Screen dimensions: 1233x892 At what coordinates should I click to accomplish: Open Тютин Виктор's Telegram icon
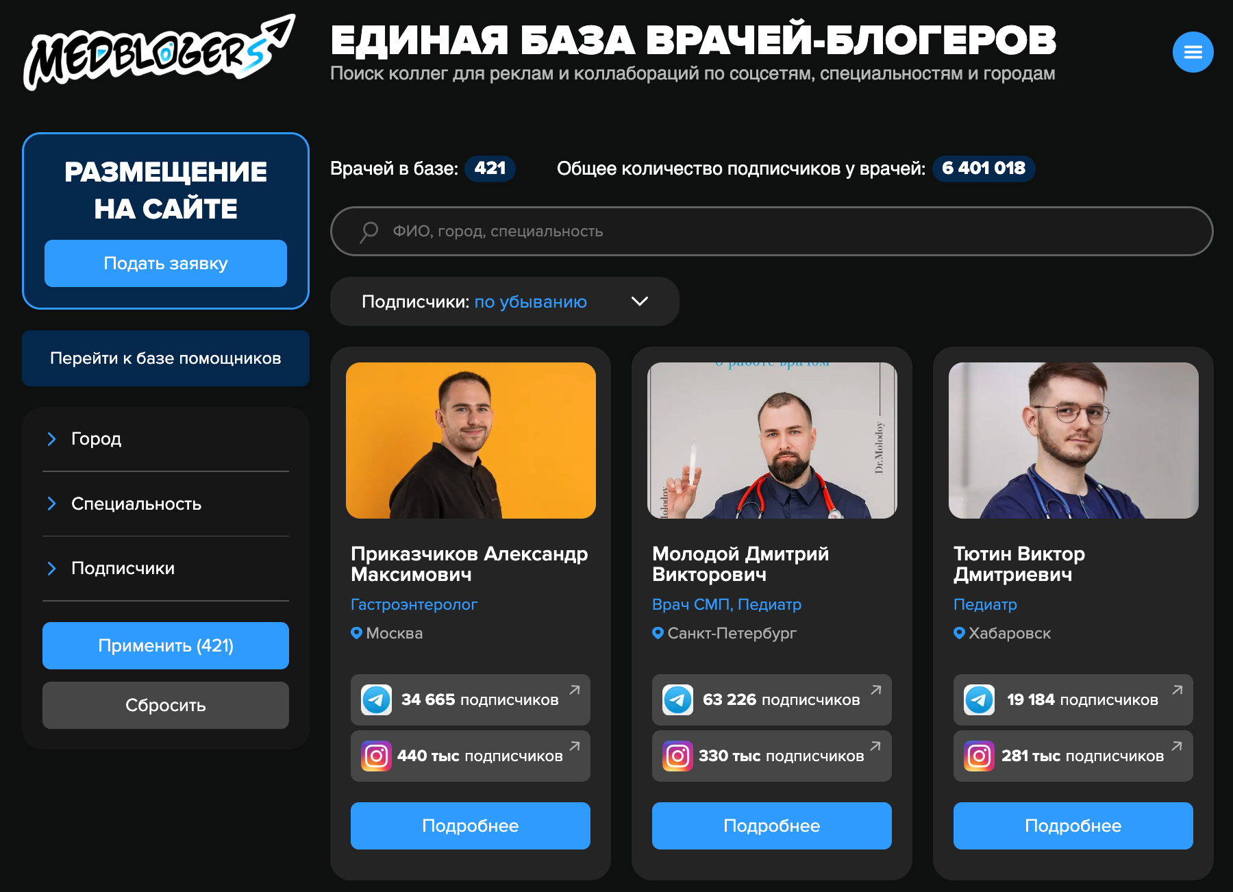click(979, 699)
